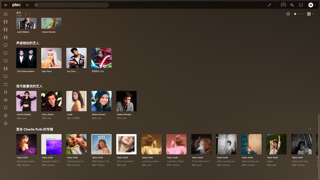The height and width of the screenshot is (180, 320).
Task: Open Settings via the wrench icon
Action: point(292,5)
